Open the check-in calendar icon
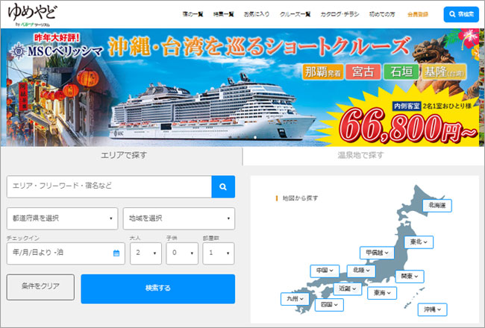Screen dimensions: 485x328 coord(116,253)
